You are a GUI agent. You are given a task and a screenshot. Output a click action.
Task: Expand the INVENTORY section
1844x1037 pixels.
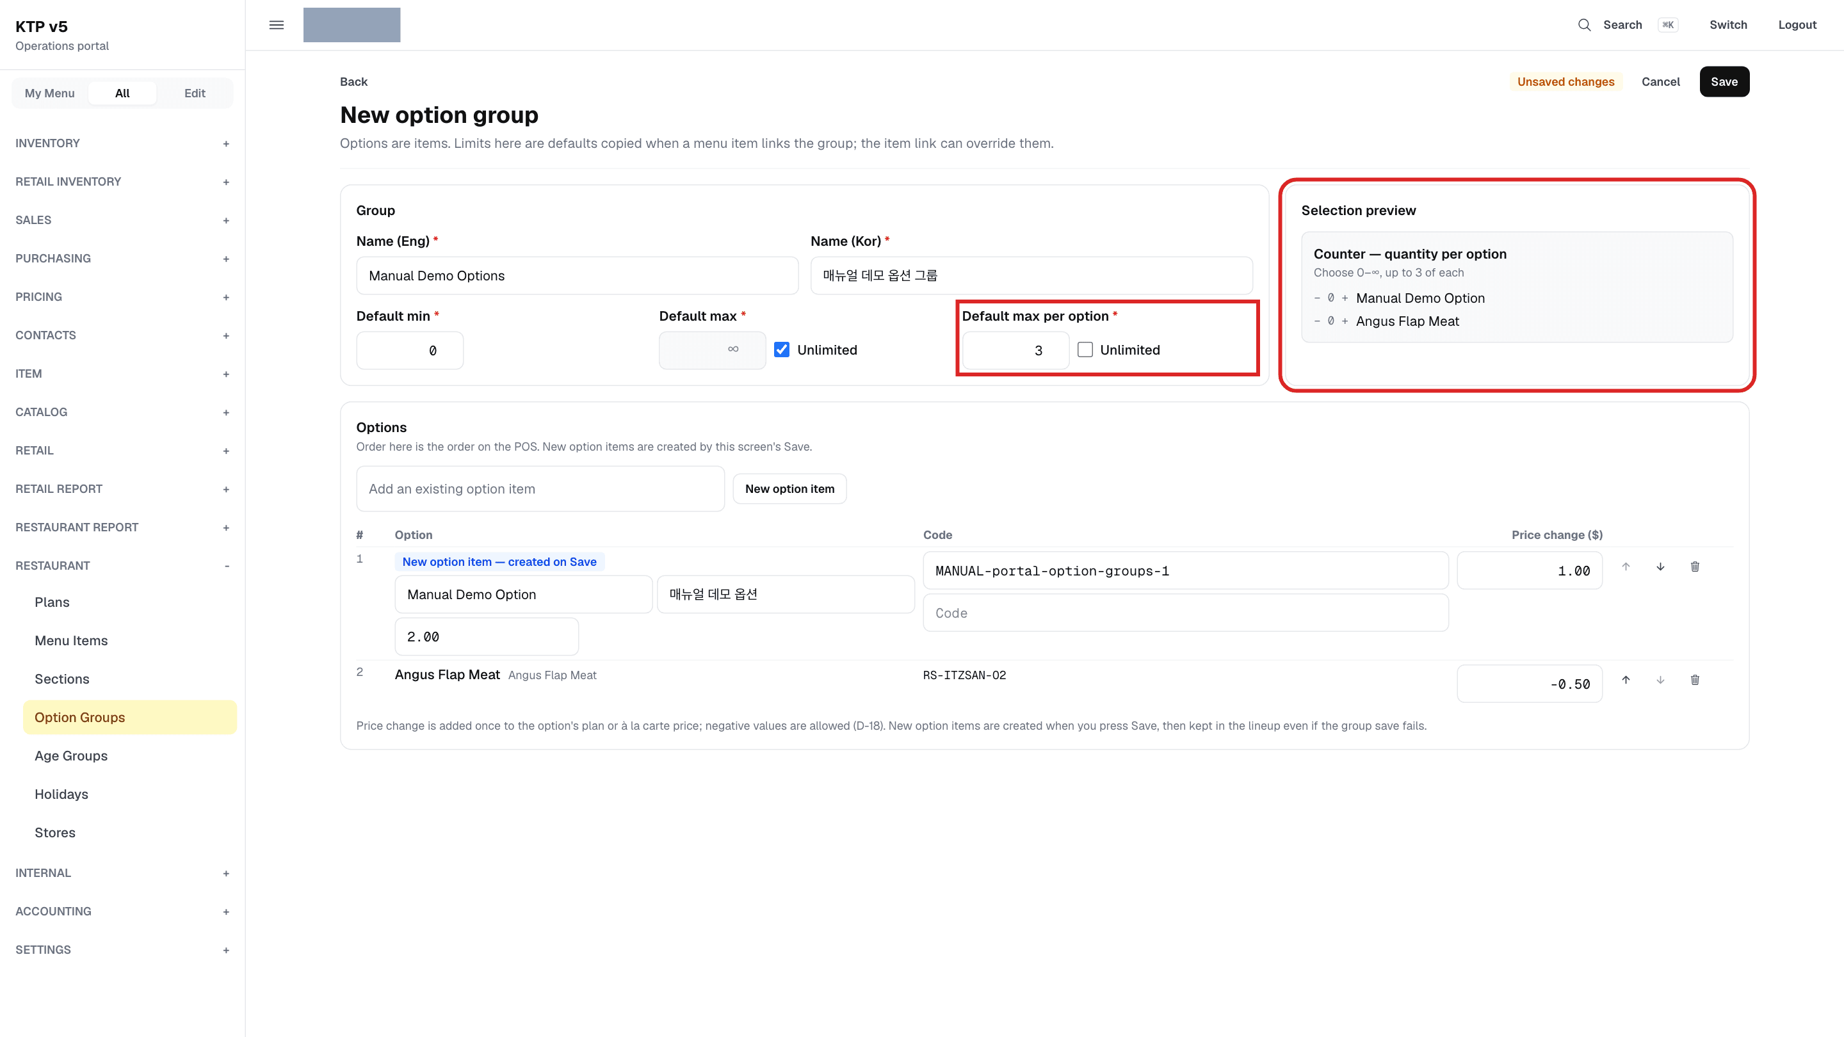(x=122, y=143)
